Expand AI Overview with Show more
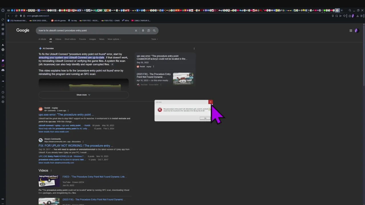365x205 pixels. [83, 95]
